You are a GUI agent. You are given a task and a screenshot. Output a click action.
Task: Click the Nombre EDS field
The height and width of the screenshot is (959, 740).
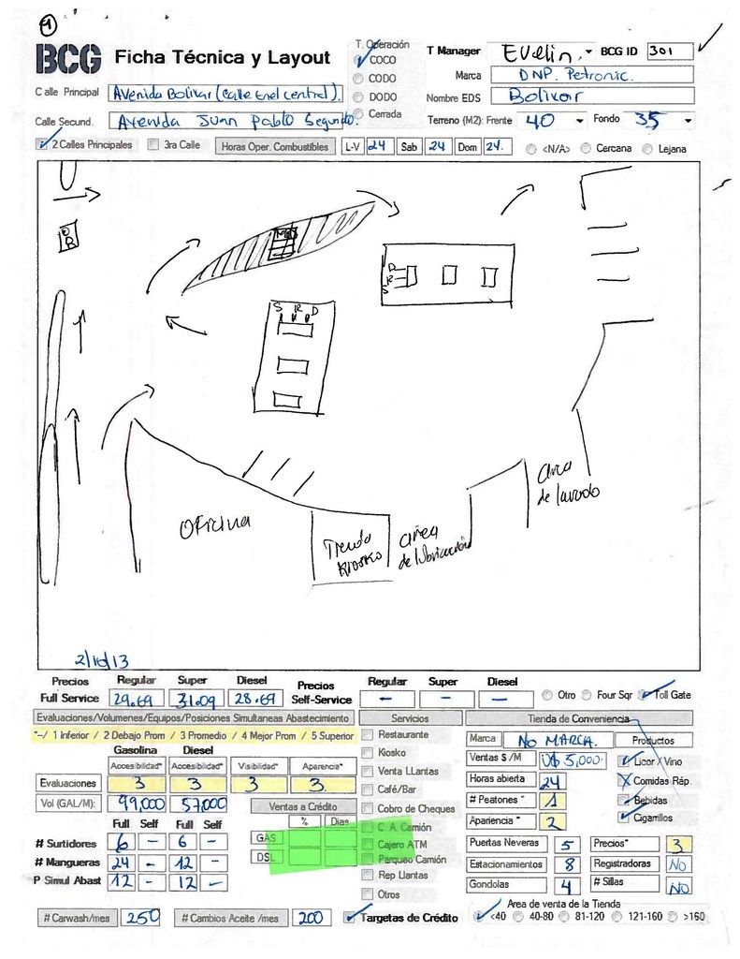pyautogui.click(x=592, y=96)
